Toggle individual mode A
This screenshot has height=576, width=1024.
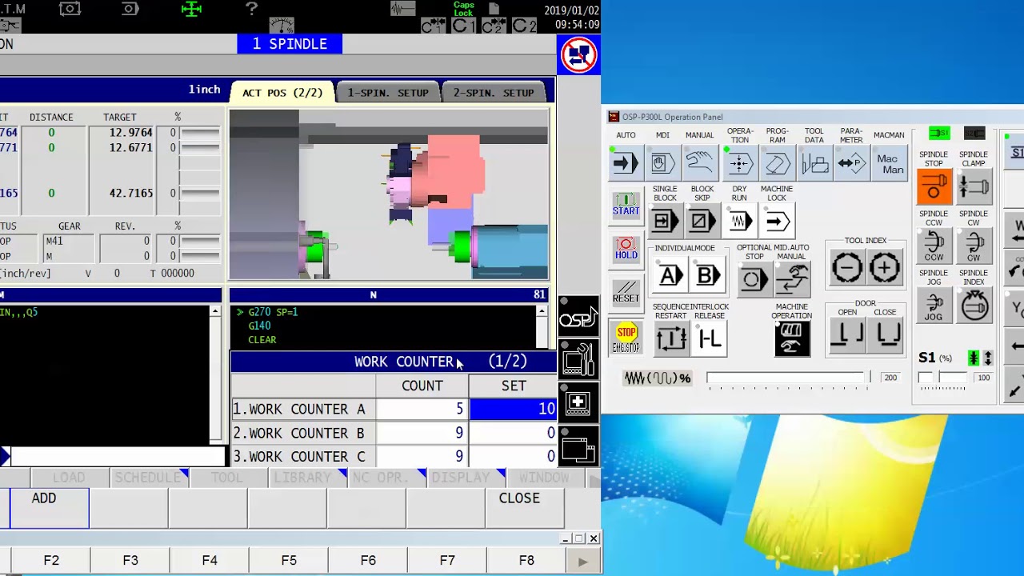pos(670,276)
